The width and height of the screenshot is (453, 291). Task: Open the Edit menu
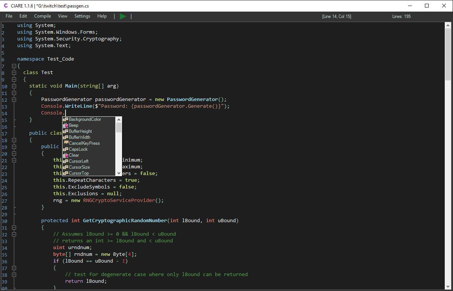[23, 16]
